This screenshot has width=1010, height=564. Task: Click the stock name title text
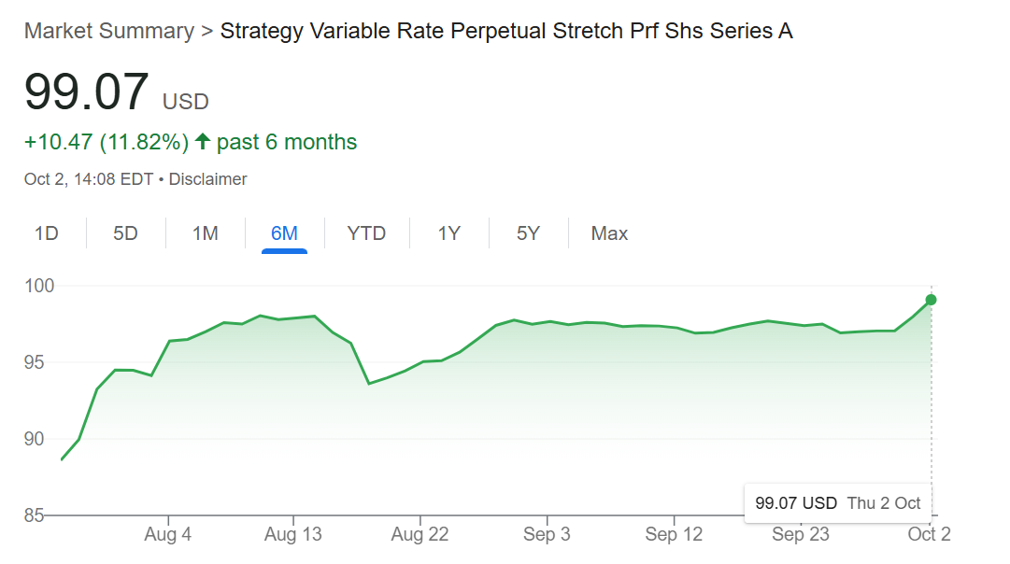[505, 31]
